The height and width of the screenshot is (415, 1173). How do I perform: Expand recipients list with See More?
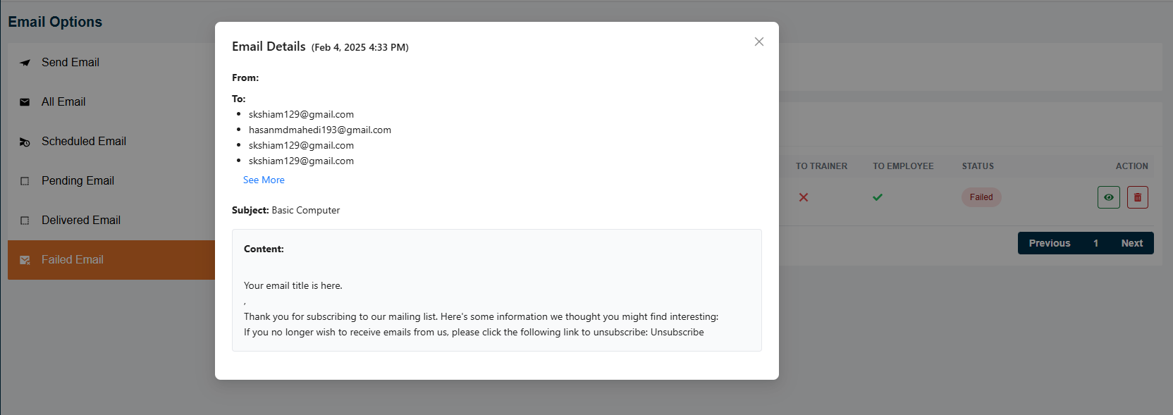pos(264,180)
